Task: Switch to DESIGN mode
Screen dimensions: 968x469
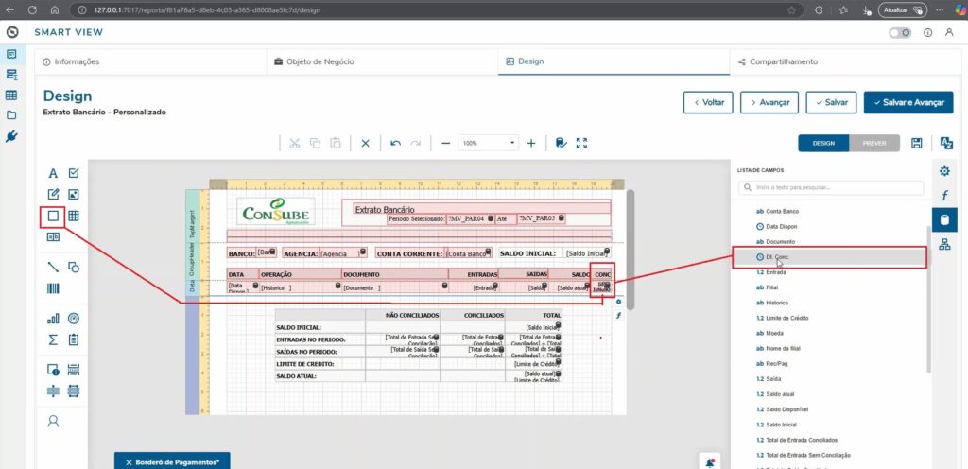Action: [x=823, y=143]
